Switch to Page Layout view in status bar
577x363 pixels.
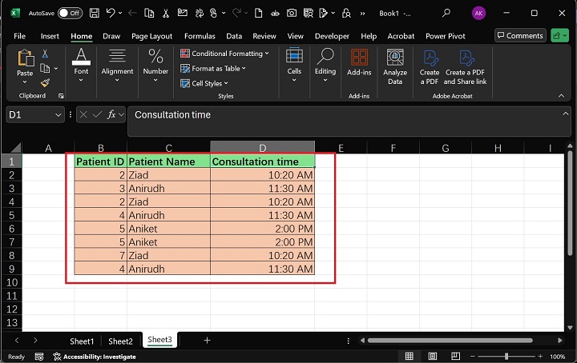pos(431,357)
